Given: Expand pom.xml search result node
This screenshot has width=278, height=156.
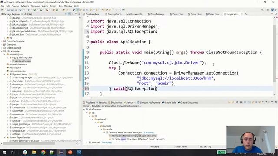Looking at the screenshot, I should pyautogui.click(x=87, y=143).
